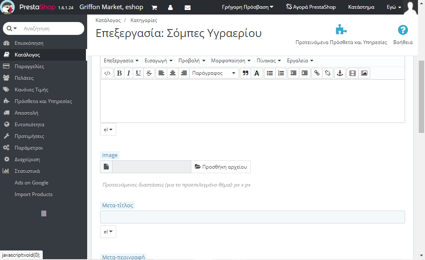
Task: Click into the Μετα-τίτλος input field
Action: tap(252, 217)
